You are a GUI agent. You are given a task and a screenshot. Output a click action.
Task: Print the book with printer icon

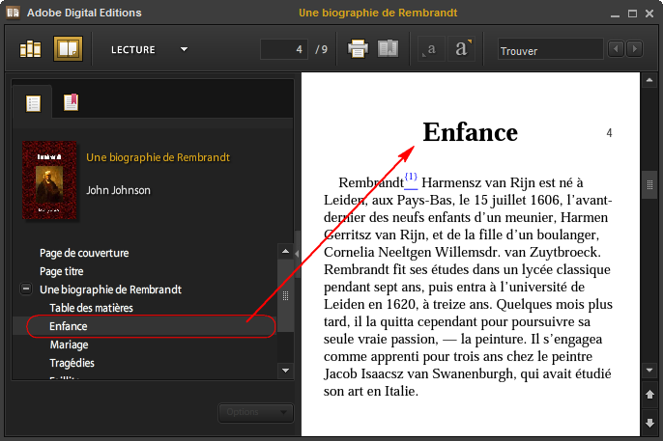point(358,48)
